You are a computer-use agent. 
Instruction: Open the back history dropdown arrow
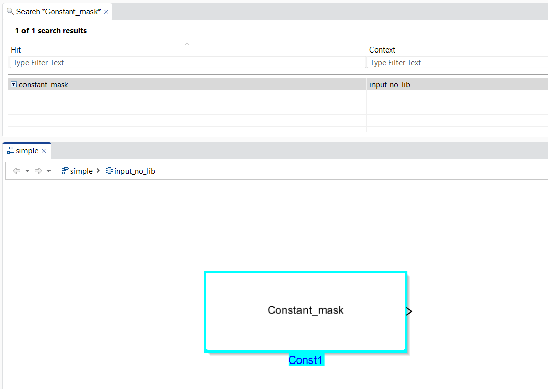click(28, 171)
